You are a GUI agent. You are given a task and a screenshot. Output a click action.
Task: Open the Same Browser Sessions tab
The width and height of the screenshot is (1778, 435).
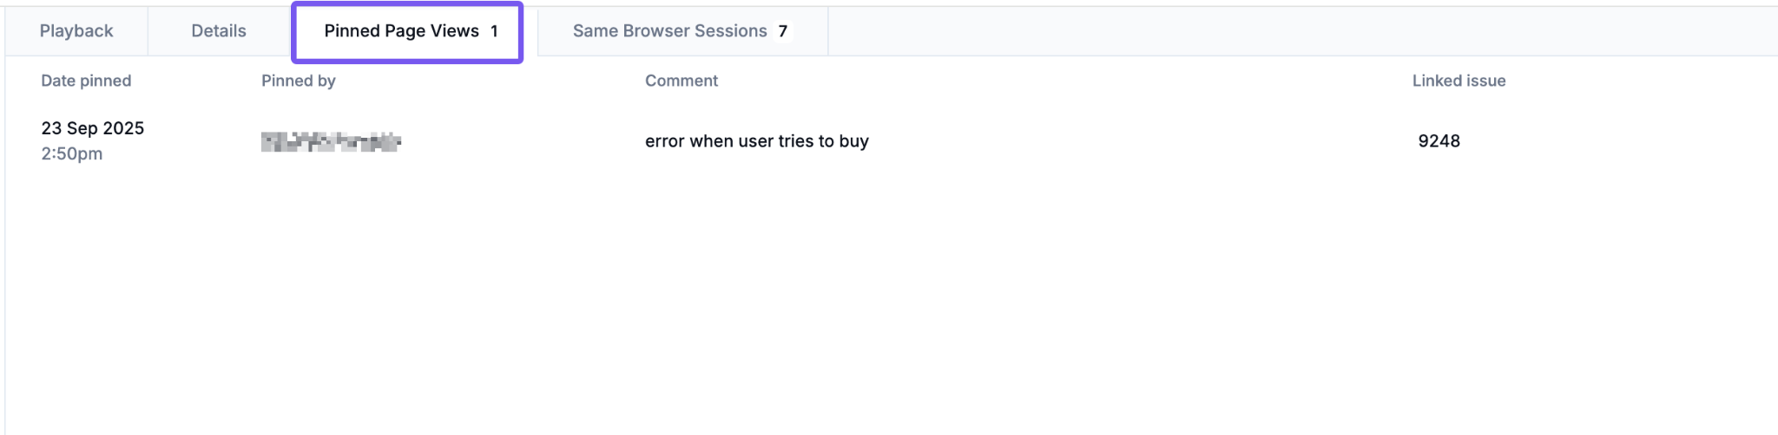tap(669, 31)
